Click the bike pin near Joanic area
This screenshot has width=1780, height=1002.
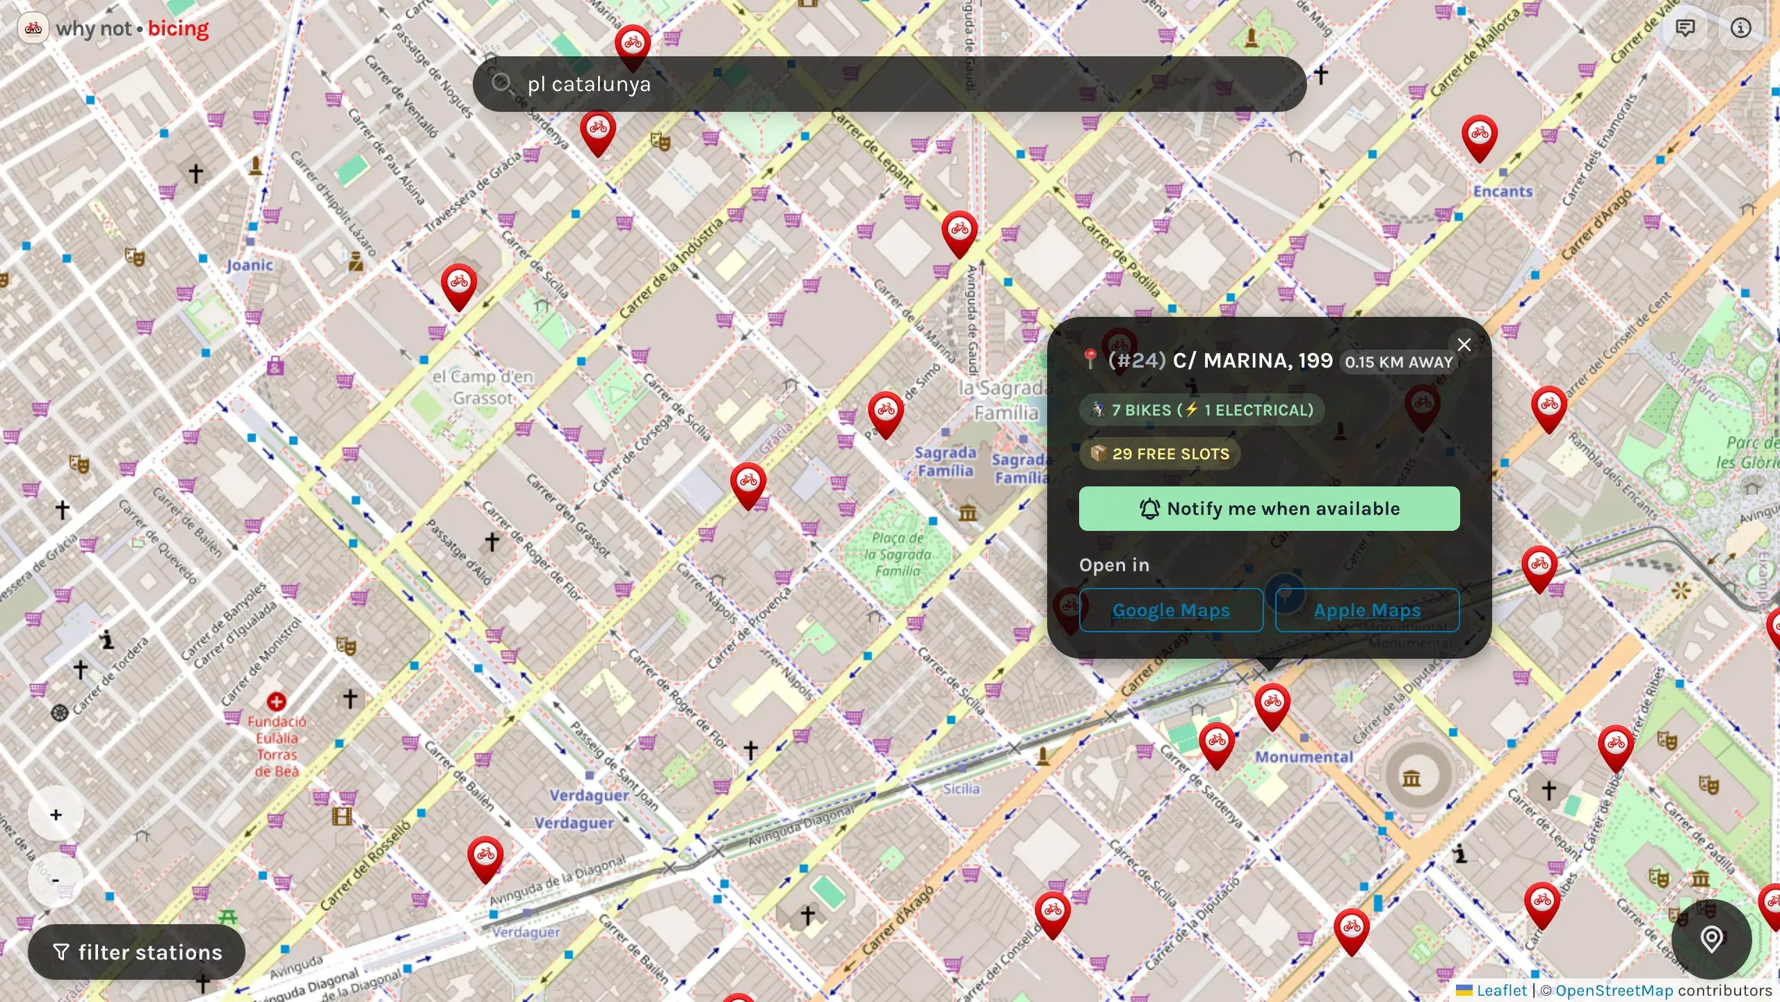pos(458,283)
